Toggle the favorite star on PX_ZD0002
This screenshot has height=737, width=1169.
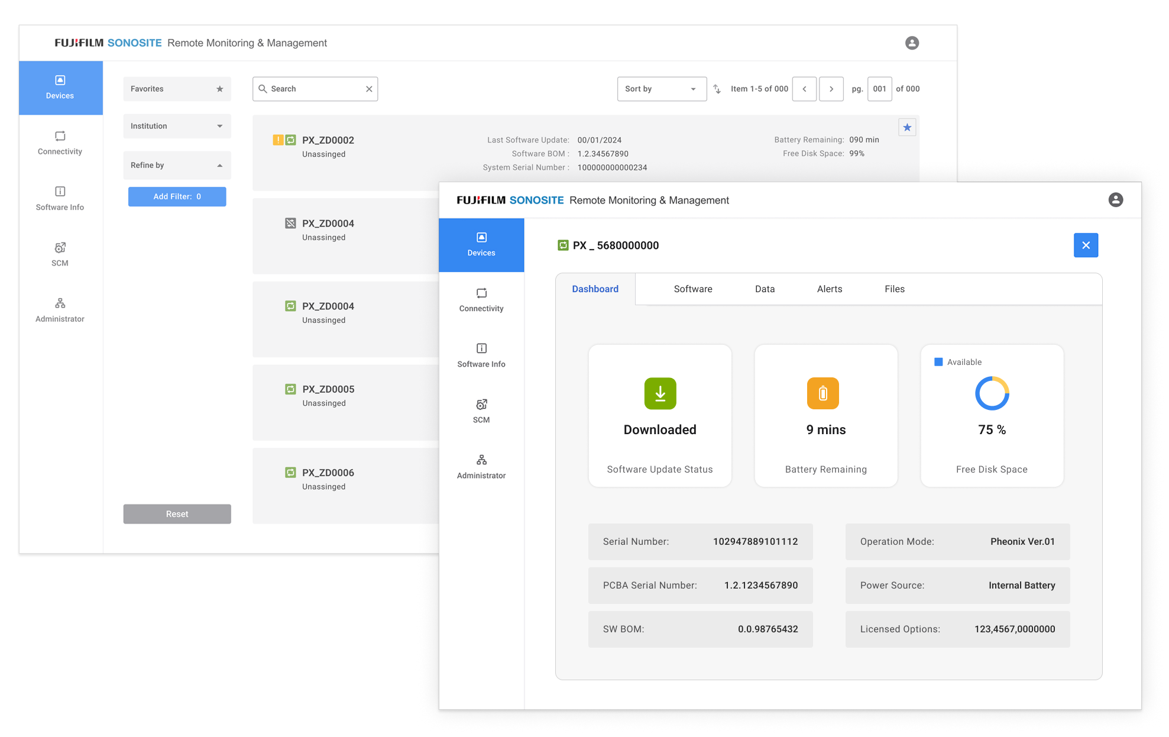pos(907,127)
